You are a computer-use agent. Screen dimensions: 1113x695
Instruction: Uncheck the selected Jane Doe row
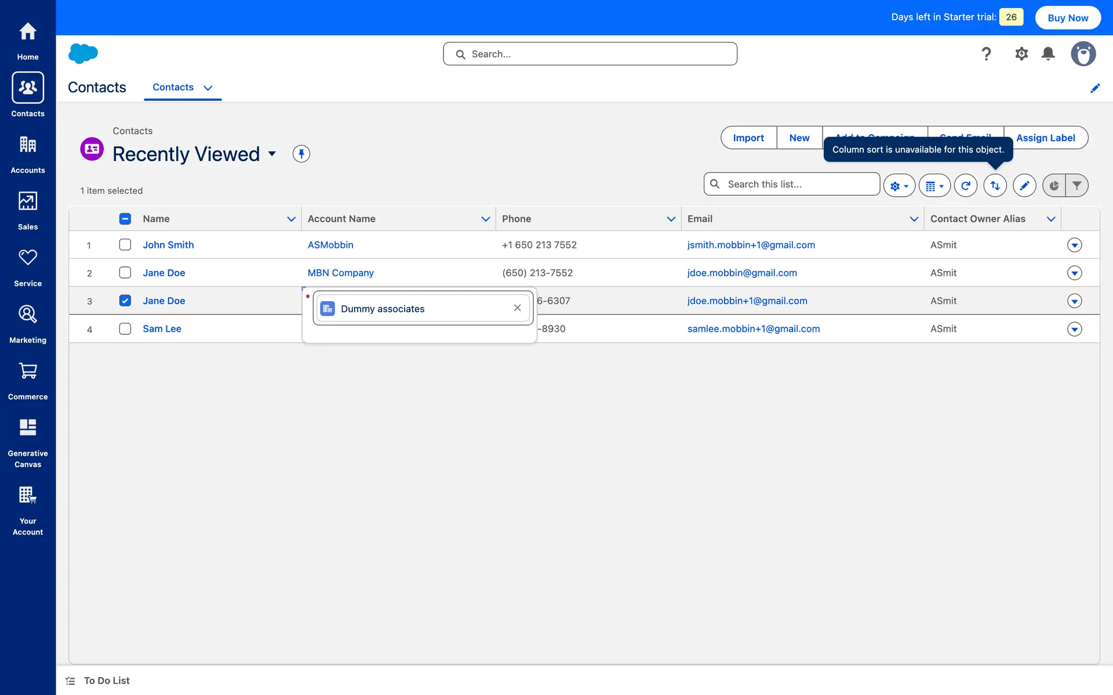click(125, 301)
